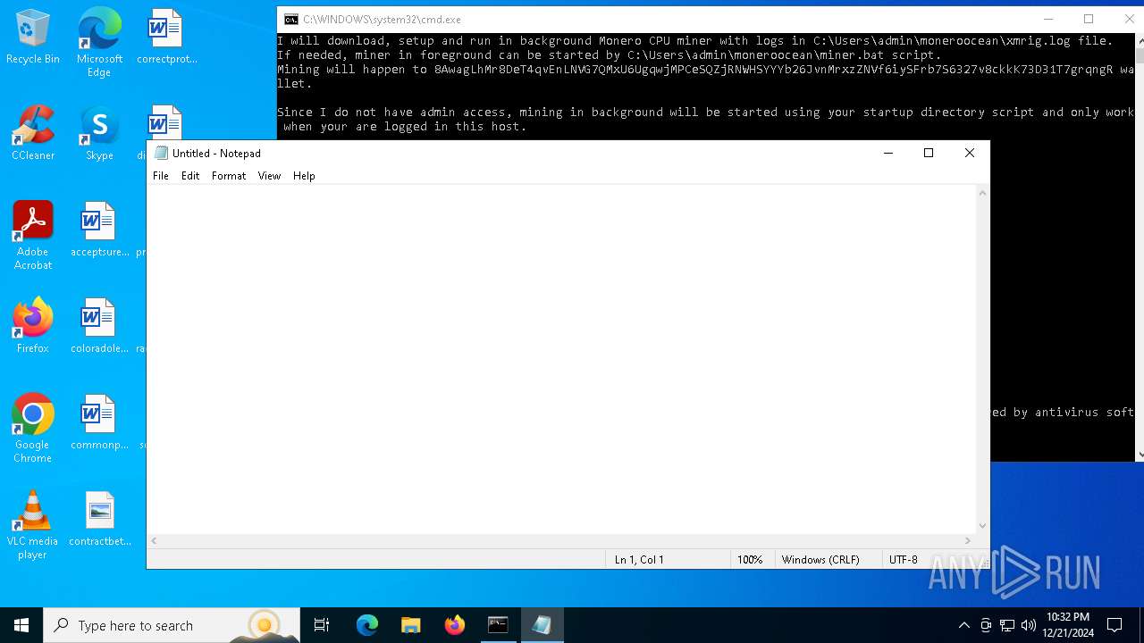Click the Monero wallet address line in cmd
This screenshot has height=643, width=1144.
(705, 70)
